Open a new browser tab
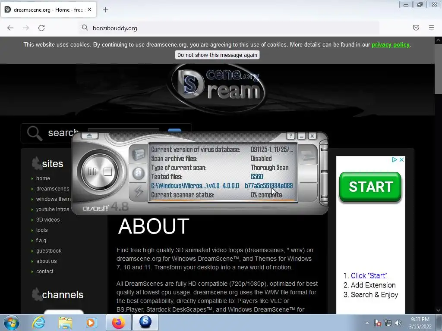Image resolution: width=442 pixels, height=331 pixels. click(105, 10)
